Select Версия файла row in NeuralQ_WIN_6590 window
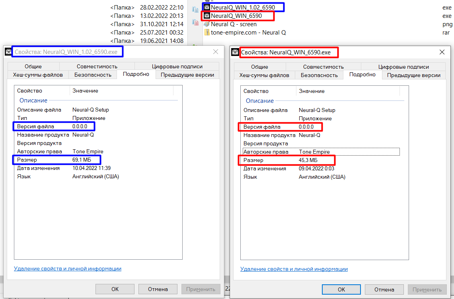Image resolution: width=454 pixels, height=299 pixels. pyautogui.click(x=321, y=127)
